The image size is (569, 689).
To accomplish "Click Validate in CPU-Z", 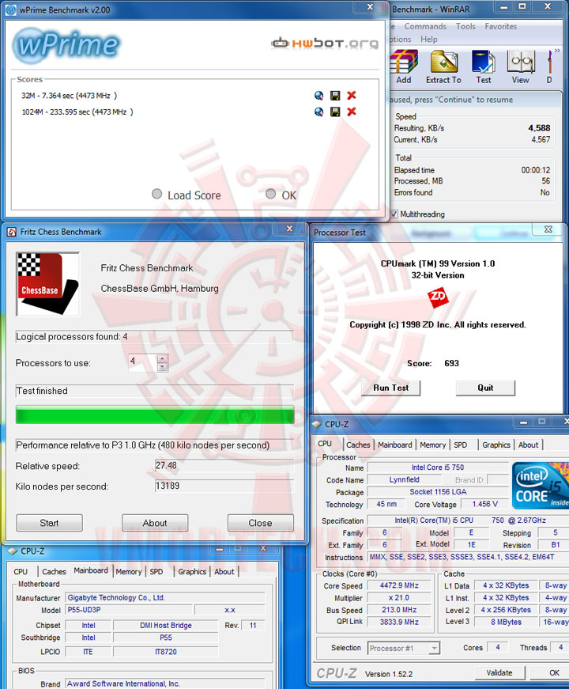I will pos(499,672).
